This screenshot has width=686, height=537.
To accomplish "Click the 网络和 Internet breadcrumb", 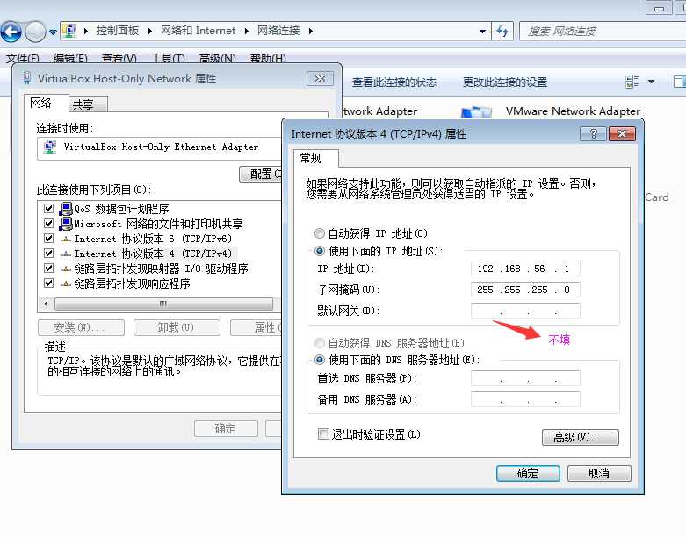I will pos(198,31).
